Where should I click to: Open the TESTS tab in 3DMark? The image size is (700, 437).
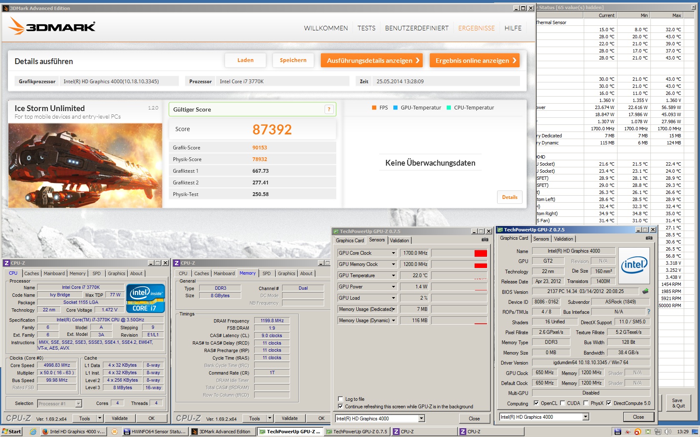pos(366,28)
